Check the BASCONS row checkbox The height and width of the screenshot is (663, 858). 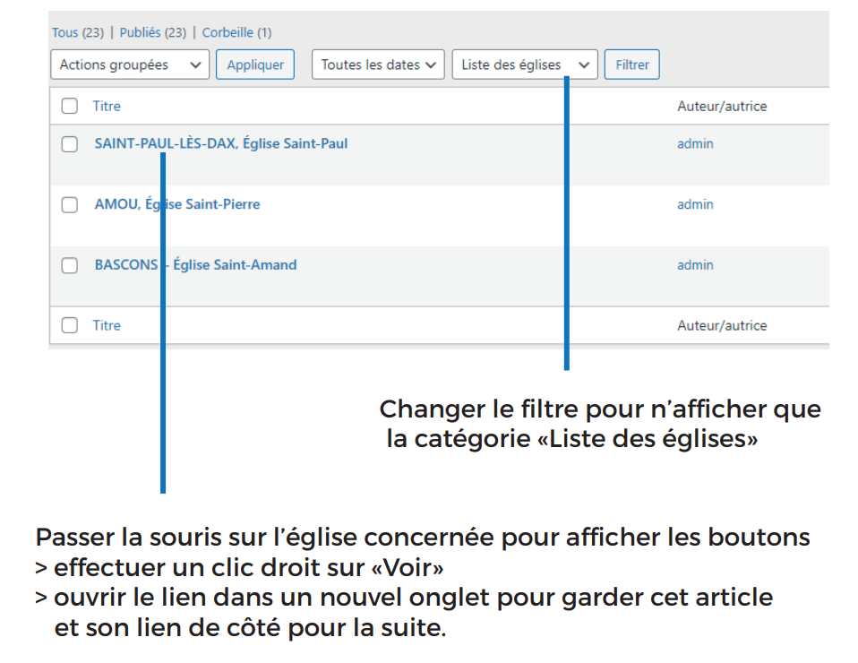tap(70, 265)
